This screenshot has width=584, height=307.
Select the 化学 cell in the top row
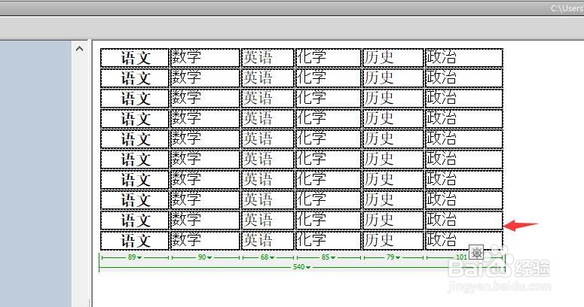(329, 58)
